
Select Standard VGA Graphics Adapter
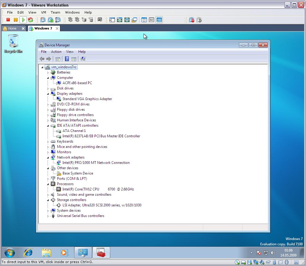pos(87,99)
